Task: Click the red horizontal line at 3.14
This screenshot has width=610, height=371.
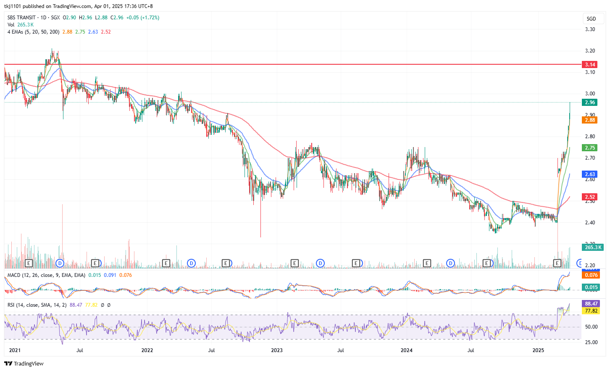Action: tap(293, 64)
